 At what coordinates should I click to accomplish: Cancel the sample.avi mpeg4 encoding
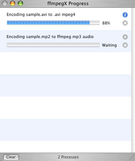click(125, 23)
